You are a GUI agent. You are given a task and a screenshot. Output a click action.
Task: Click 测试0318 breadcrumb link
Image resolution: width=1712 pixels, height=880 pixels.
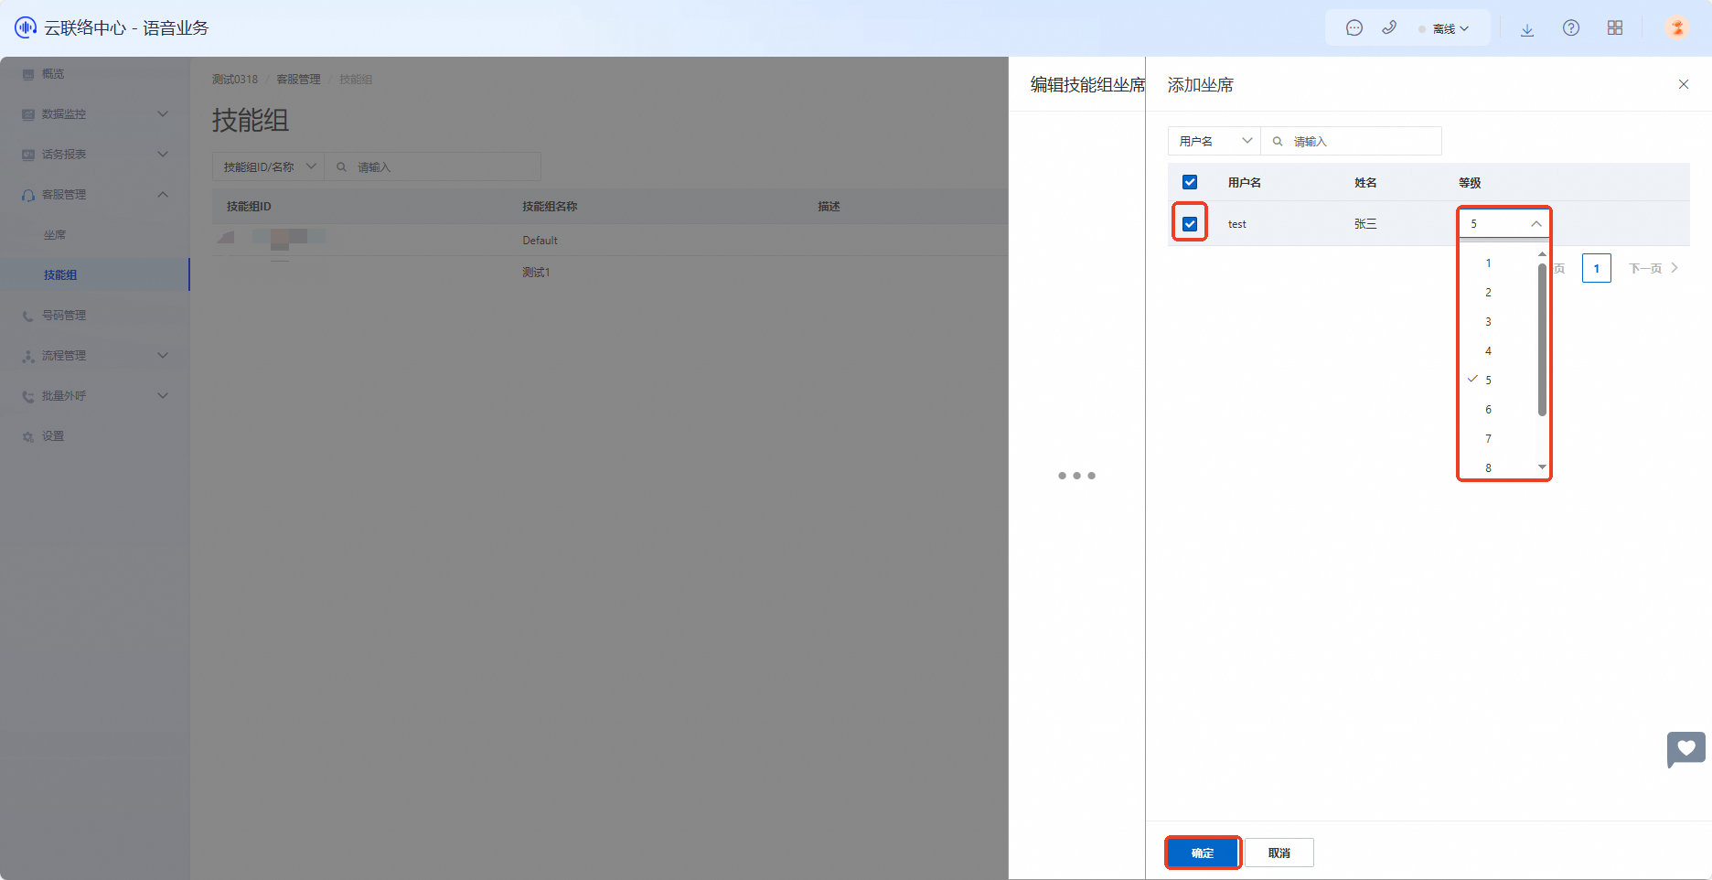coord(235,80)
